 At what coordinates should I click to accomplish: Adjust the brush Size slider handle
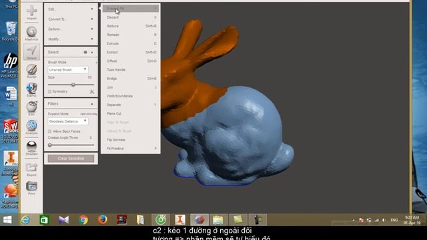(73, 85)
